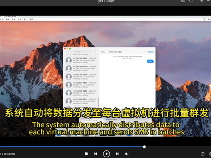Skip to the previous video track
211x158 pixels.
click(x=95, y=153)
